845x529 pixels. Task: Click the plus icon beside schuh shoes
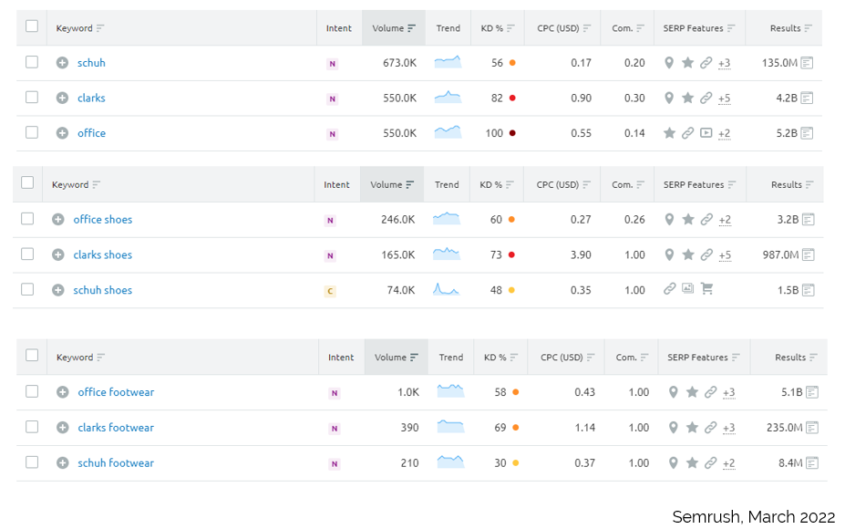[x=58, y=290]
